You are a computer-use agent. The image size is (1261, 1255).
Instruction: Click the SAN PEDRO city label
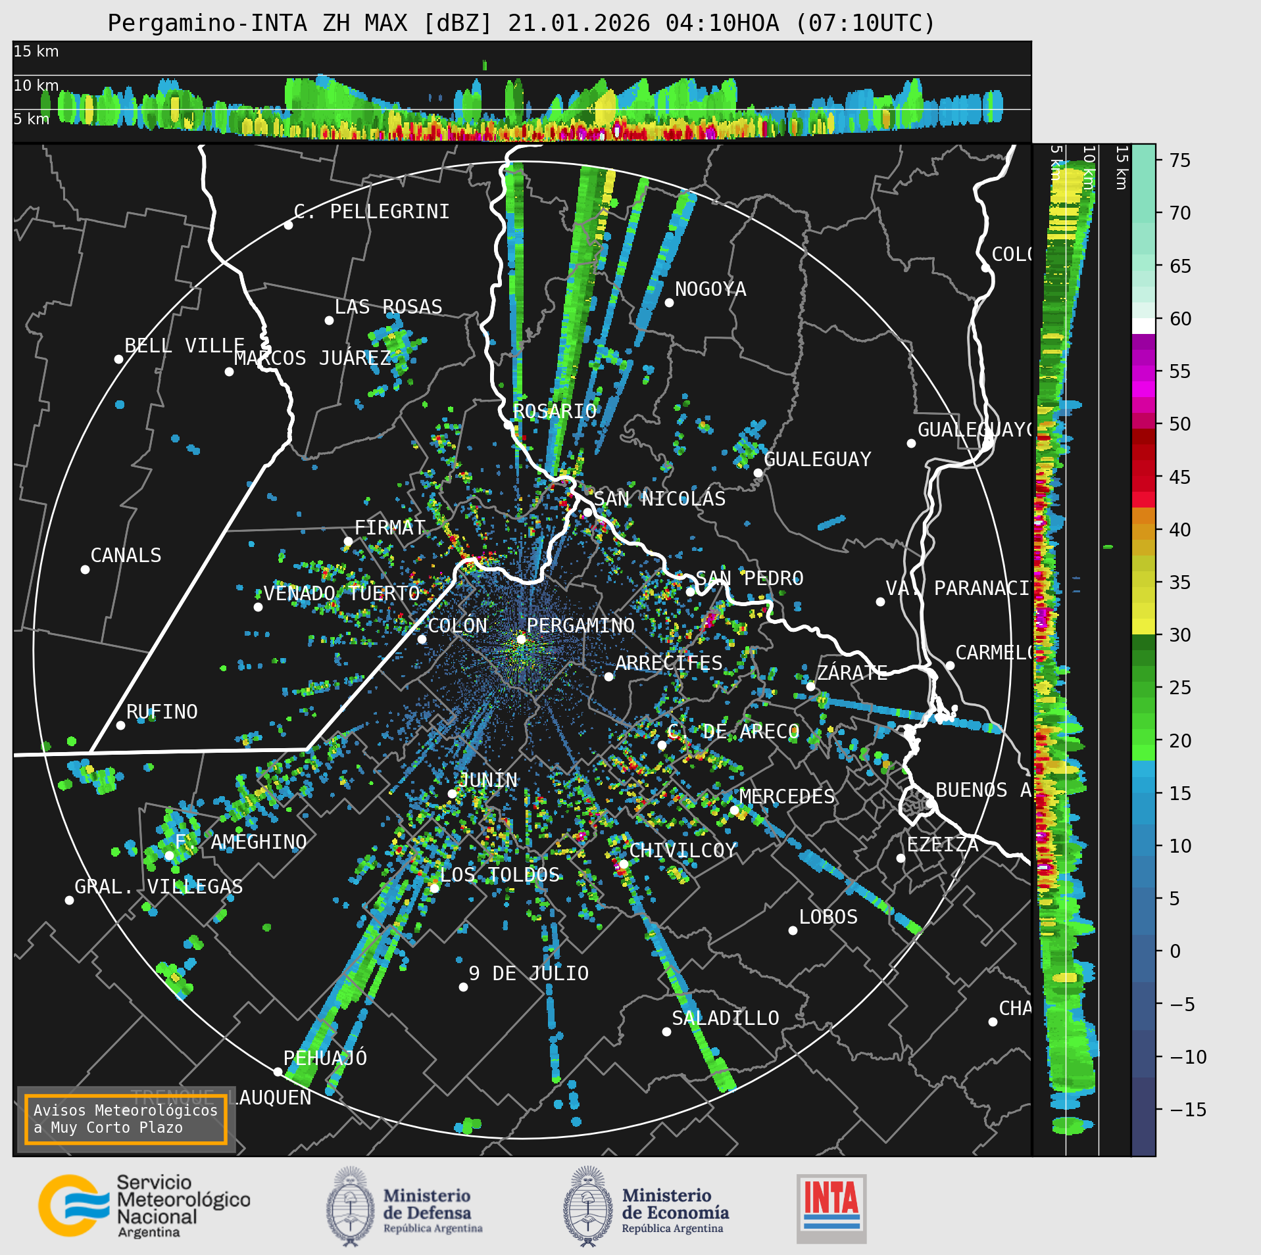pyautogui.click(x=749, y=578)
